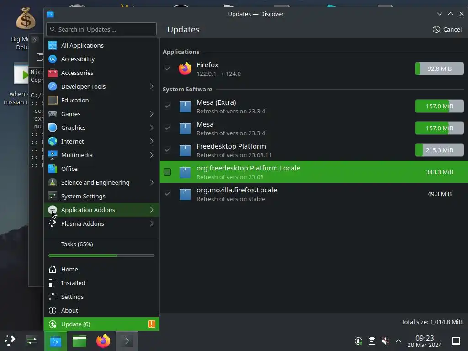
Task: Click the Installed list icon
Action: click(x=53, y=283)
